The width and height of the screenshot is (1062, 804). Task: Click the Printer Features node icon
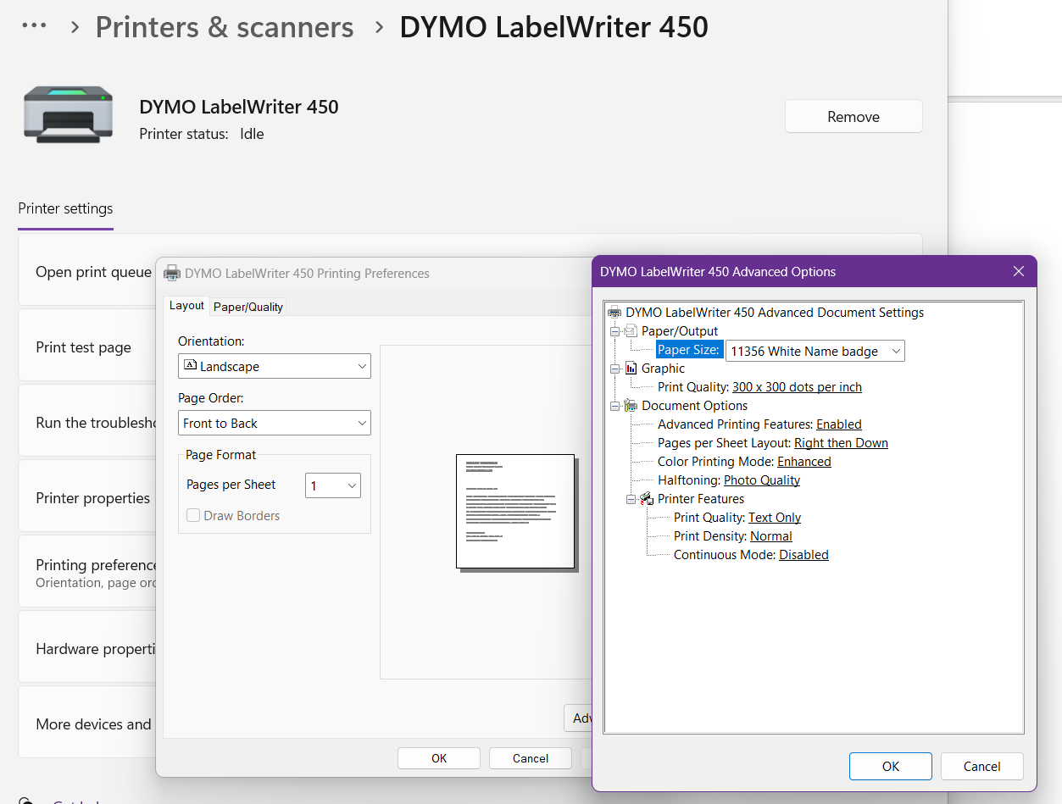647,499
